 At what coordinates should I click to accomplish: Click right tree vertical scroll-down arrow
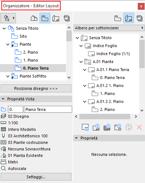tap(142, 111)
